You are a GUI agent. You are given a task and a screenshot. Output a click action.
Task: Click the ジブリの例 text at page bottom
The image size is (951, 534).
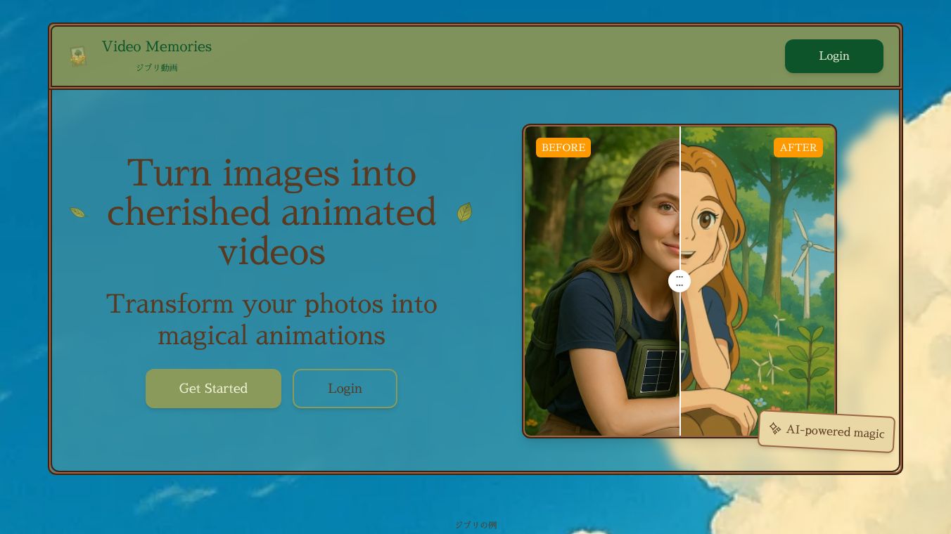(x=475, y=525)
